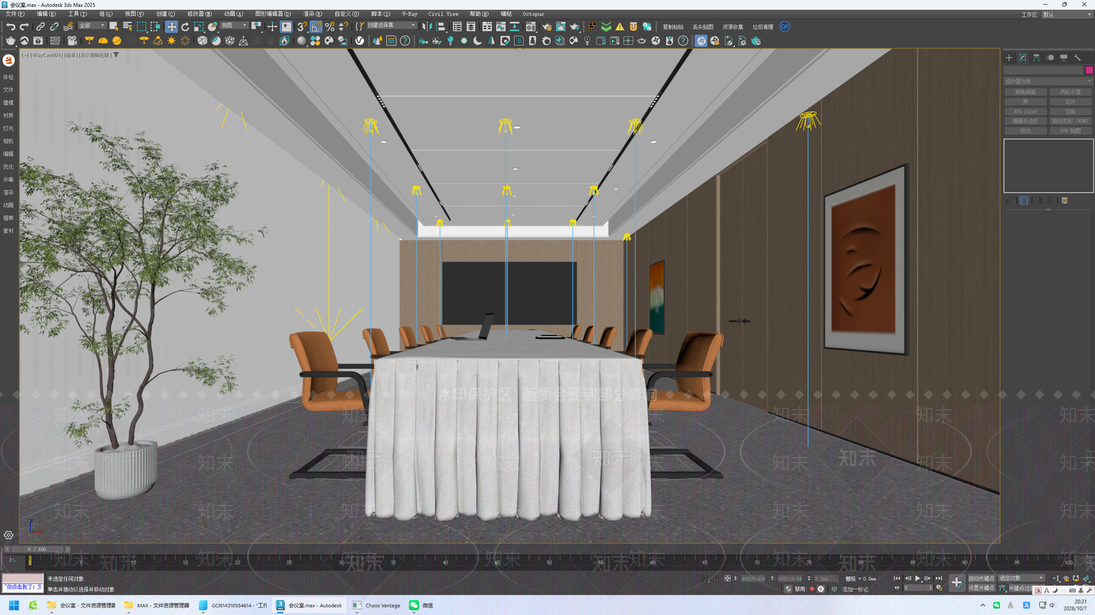Click the sun light icon
This screenshot has width=1095, height=615.
click(171, 40)
